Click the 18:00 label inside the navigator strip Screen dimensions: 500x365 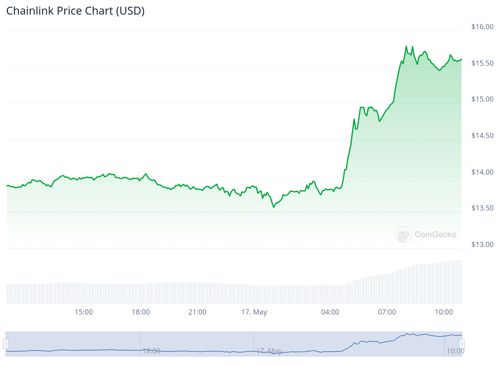click(x=151, y=351)
